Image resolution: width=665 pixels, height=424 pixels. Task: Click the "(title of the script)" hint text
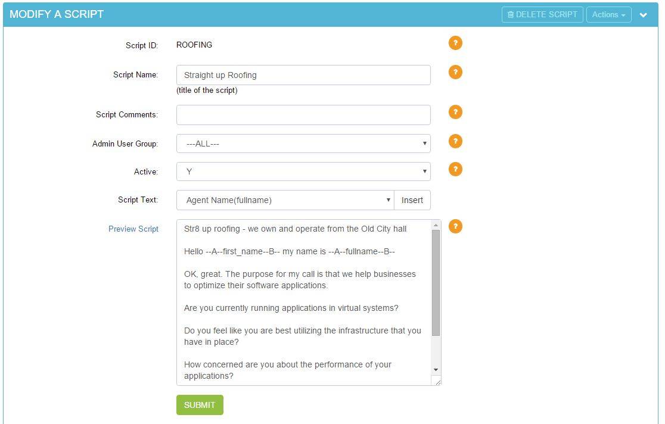[207, 91]
